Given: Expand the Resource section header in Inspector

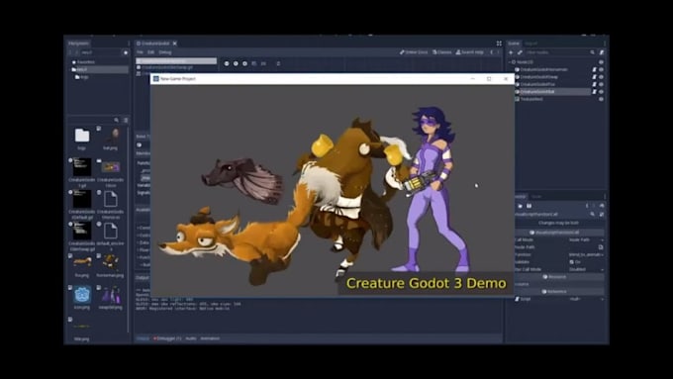Looking at the screenshot, I should (559, 277).
